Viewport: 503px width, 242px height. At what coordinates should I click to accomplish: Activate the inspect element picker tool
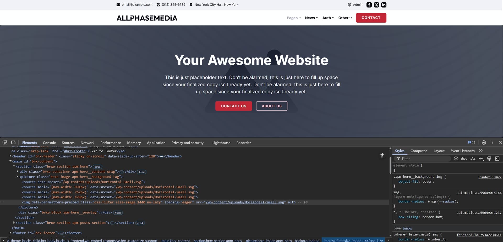[x=5, y=143]
